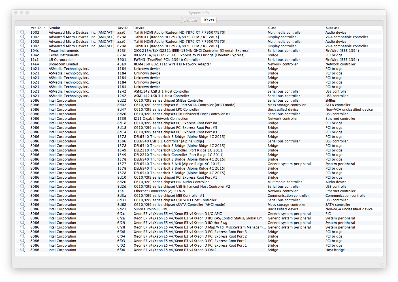
Task: Select device ID cell '5901'
Action: pyautogui.click(x=122, y=60)
